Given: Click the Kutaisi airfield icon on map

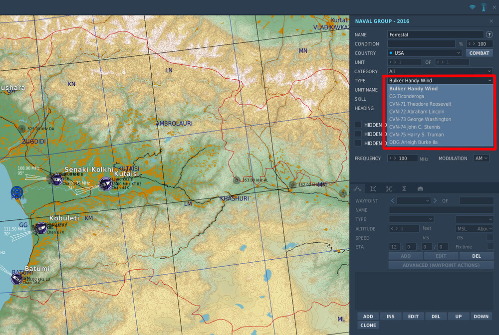Looking at the screenshot, I should [x=105, y=184].
